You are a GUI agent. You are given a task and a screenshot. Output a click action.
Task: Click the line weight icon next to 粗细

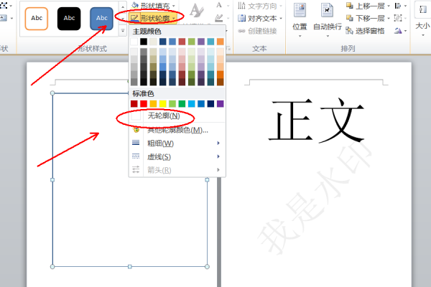click(136, 143)
